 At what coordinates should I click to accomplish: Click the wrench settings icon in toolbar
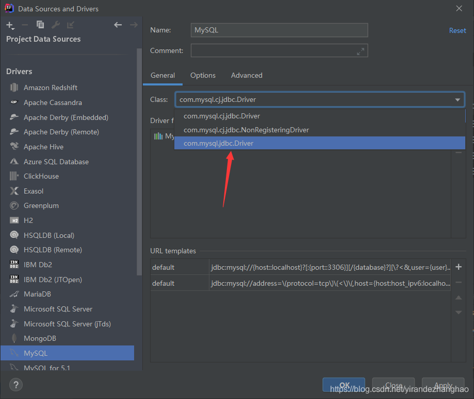56,25
